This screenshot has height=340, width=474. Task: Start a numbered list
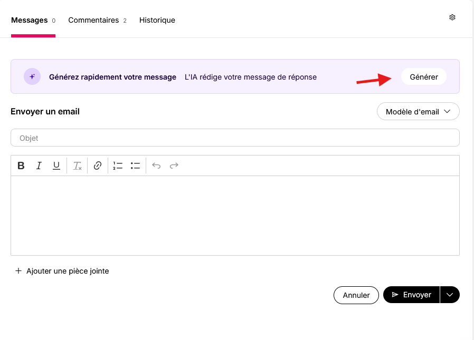(x=118, y=166)
